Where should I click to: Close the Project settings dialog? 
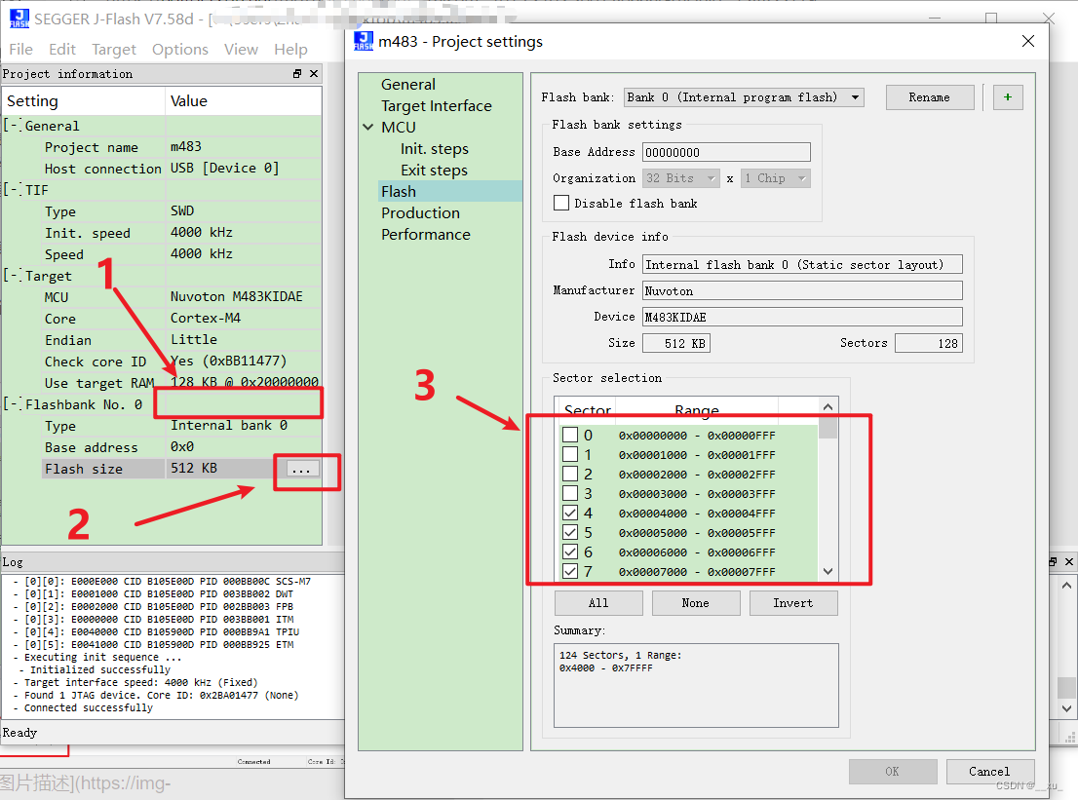pos(1028,41)
